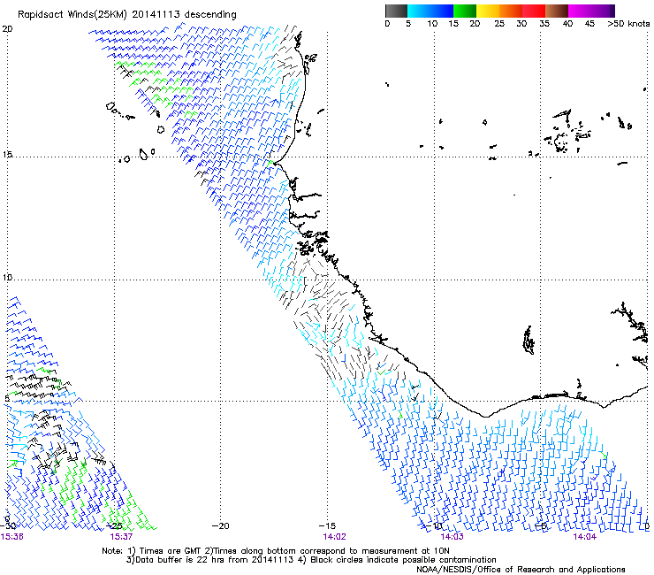Click the green 15-20 knots legend segment

(x=465, y=11)
